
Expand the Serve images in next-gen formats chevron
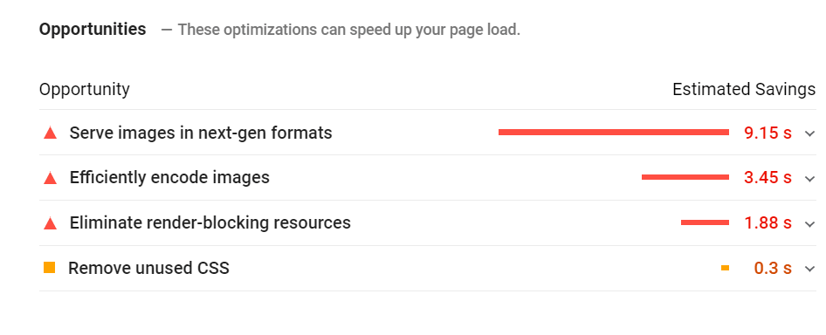pos(809,133)
